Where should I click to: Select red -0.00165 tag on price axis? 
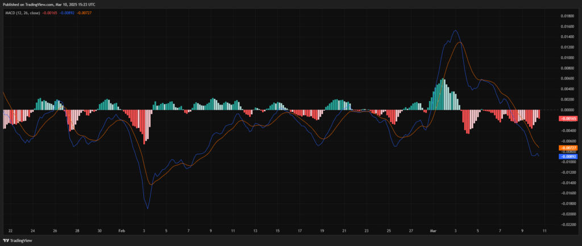click(568, 119)
